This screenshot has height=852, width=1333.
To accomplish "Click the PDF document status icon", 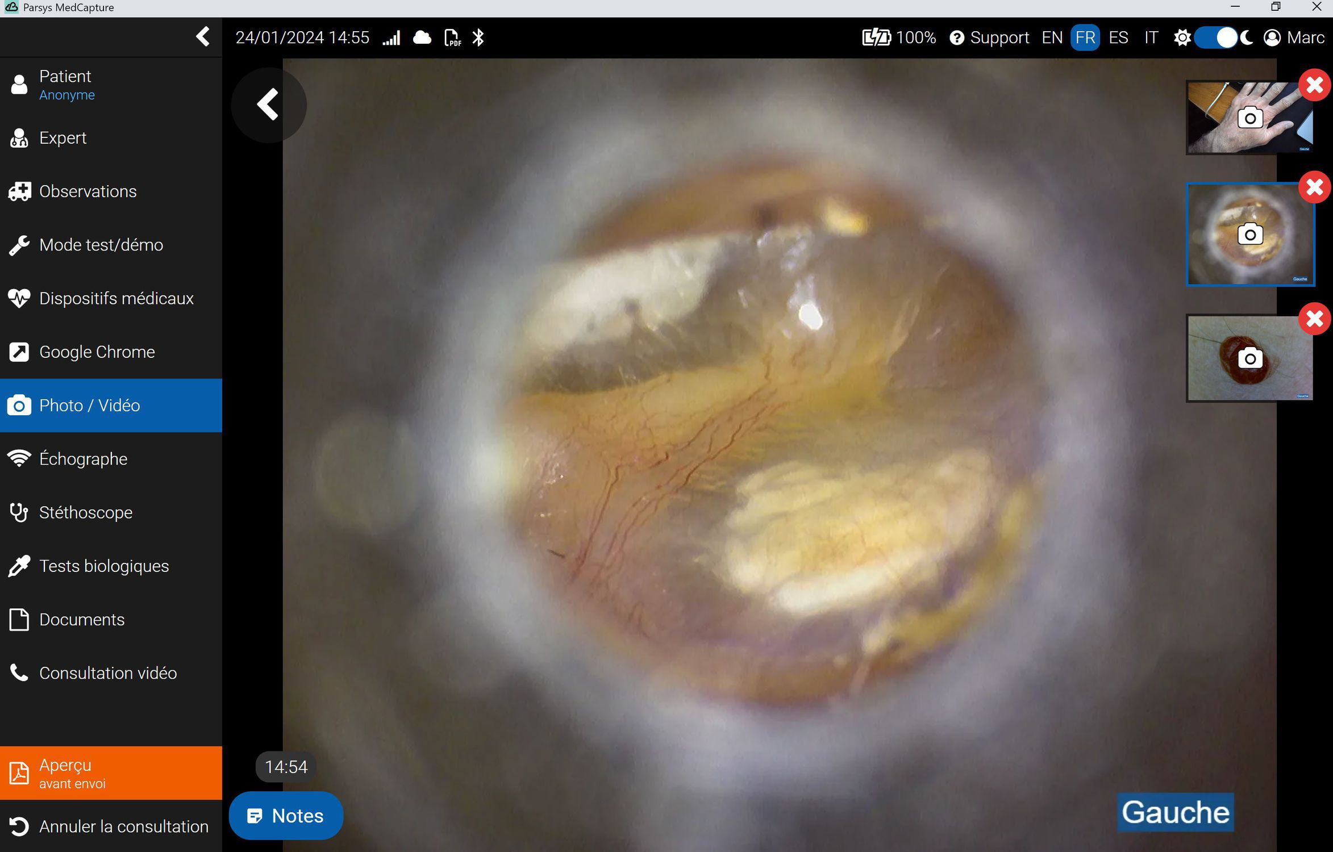I will [x=452, y=38].
